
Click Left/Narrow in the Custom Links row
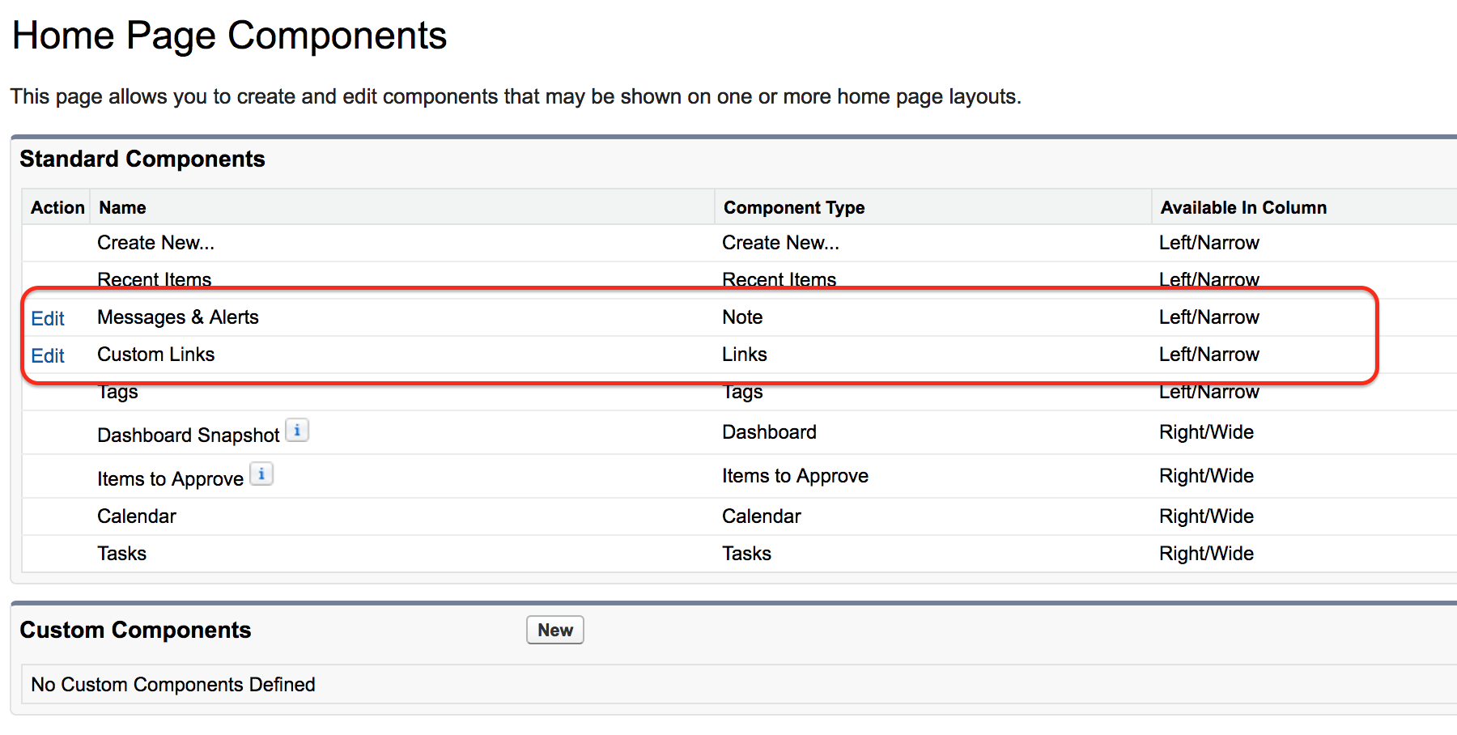click(1209, 355)
